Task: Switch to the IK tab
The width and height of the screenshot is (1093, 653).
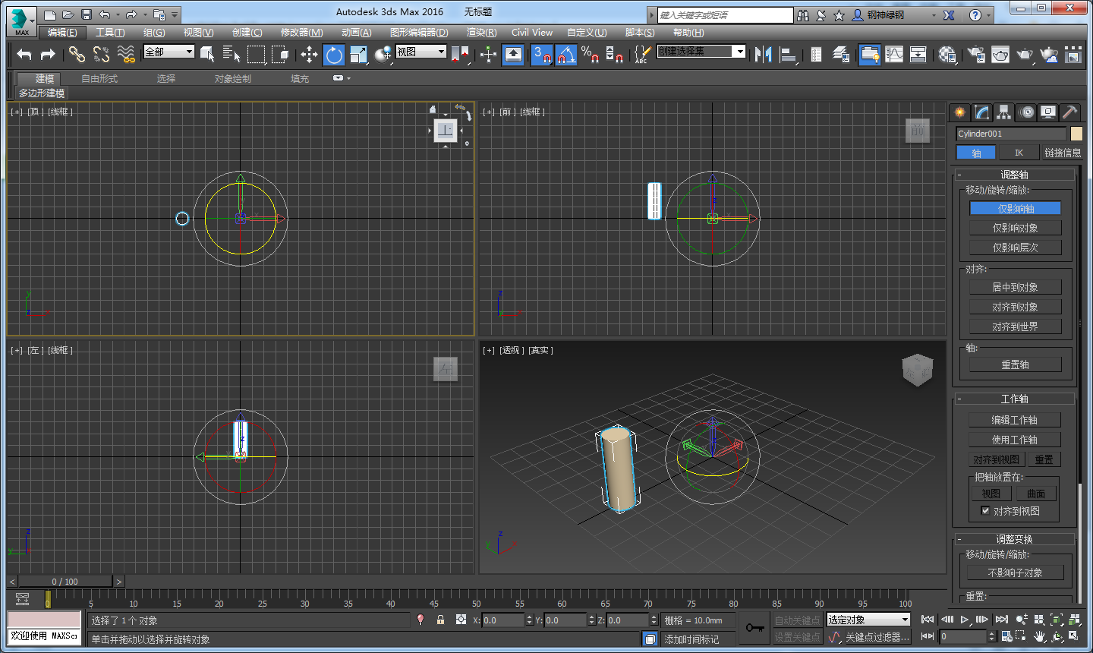Action: click(1019, 153)
